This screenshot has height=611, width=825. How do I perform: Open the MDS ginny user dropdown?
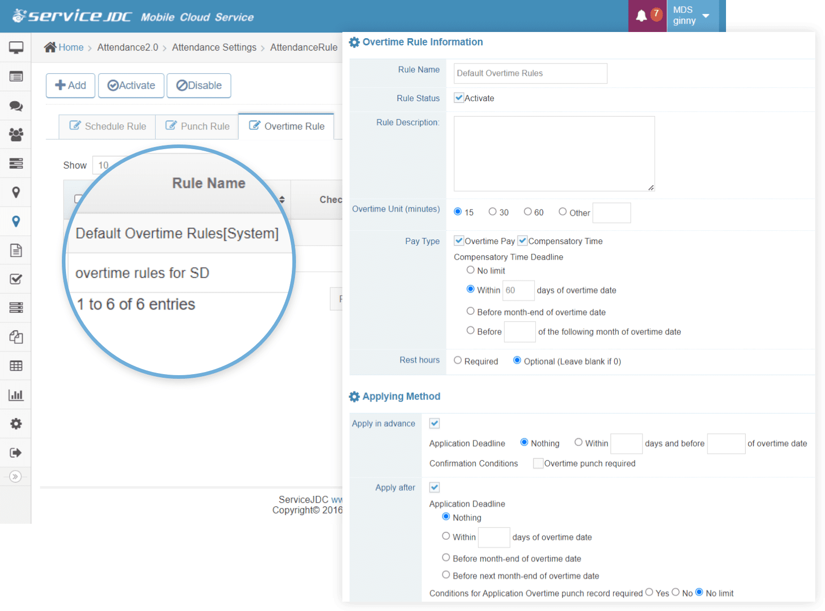[x=692, y=15]
